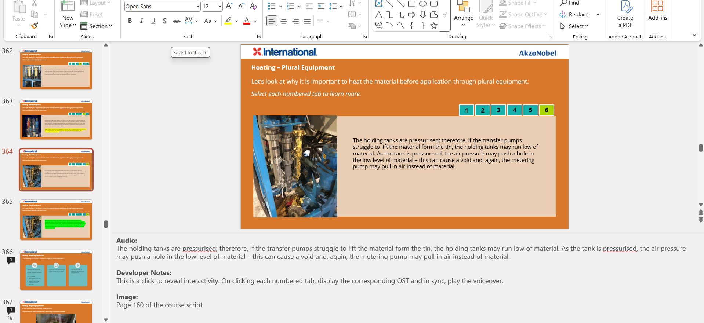Apply strikethrough to selected text

click(x=177, y=21)
